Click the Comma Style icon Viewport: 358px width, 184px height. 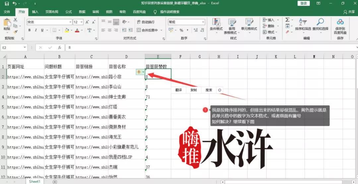[187, 30]
